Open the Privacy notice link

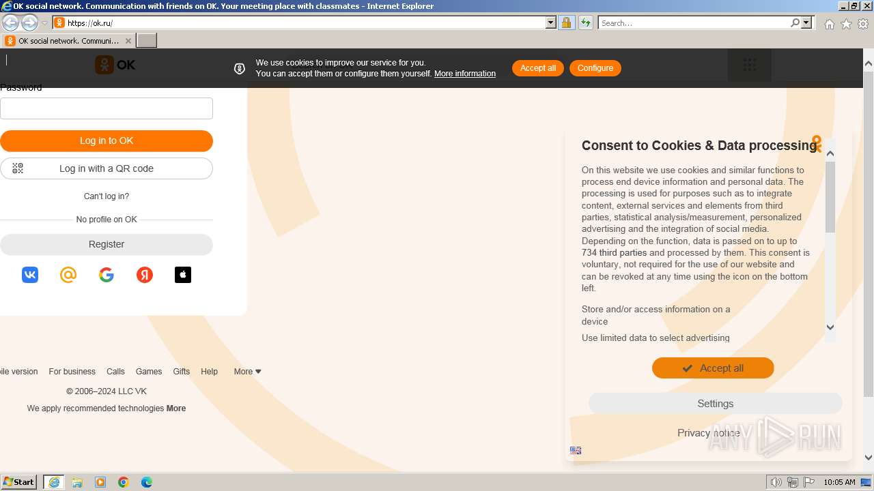click(x=709, y=433)
